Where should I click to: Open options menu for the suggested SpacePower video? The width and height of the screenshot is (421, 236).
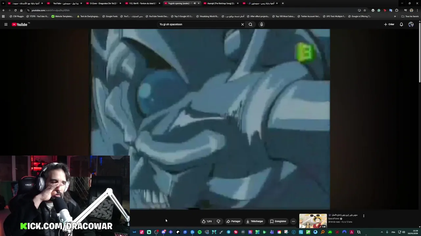click(x=363, y=216)
